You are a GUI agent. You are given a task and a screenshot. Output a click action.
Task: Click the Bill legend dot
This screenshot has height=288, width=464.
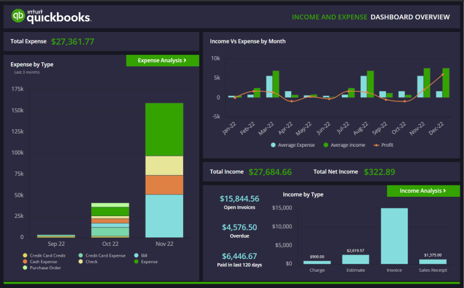click(x=137, y=255)
